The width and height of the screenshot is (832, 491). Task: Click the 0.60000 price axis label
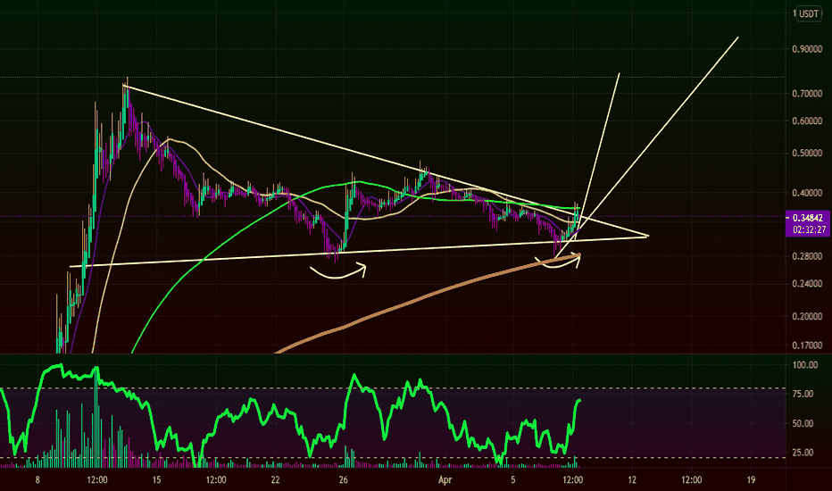(807, 121)
